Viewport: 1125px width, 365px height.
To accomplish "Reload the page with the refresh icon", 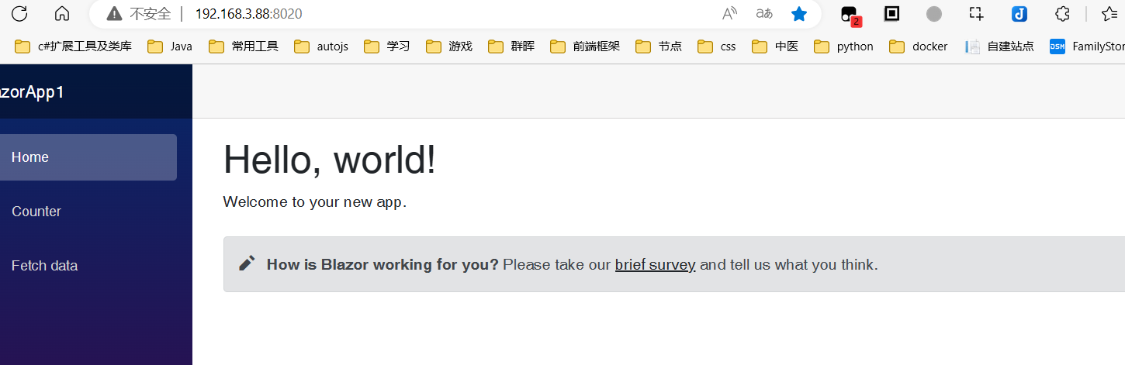I will click(19, 13).
